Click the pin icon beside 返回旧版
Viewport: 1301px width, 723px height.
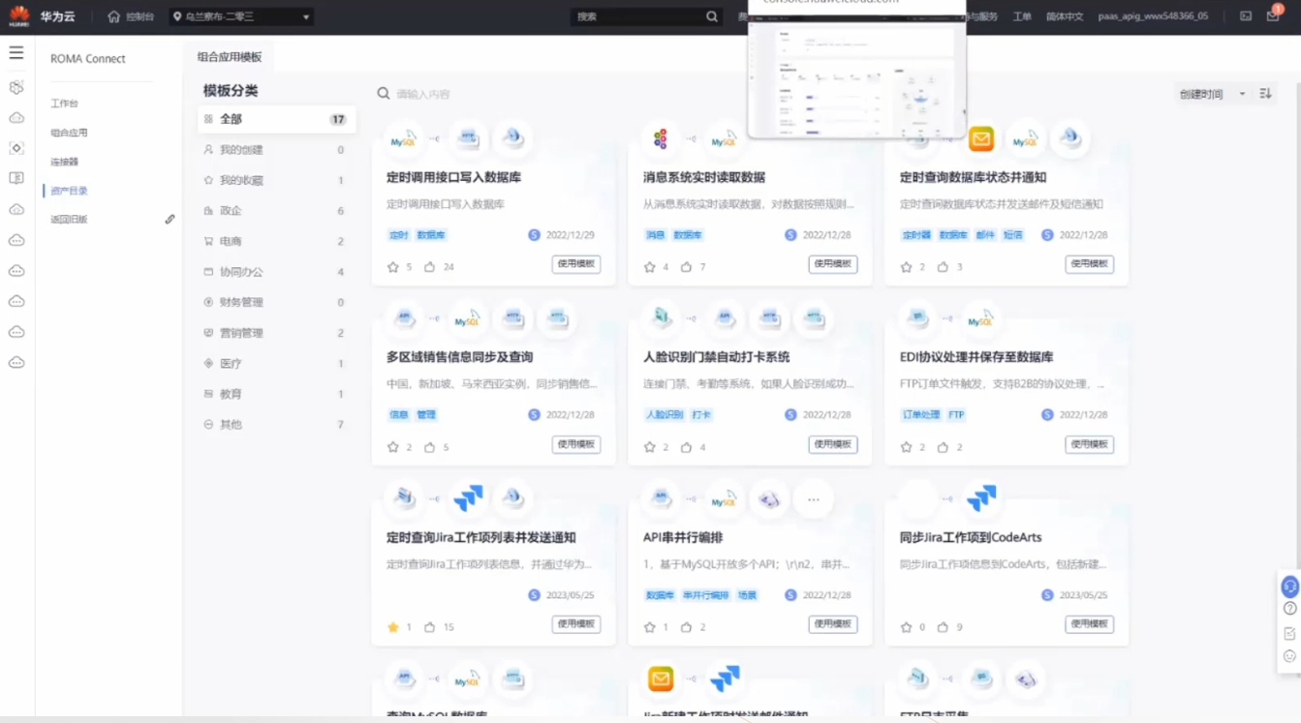coord(170,220)
